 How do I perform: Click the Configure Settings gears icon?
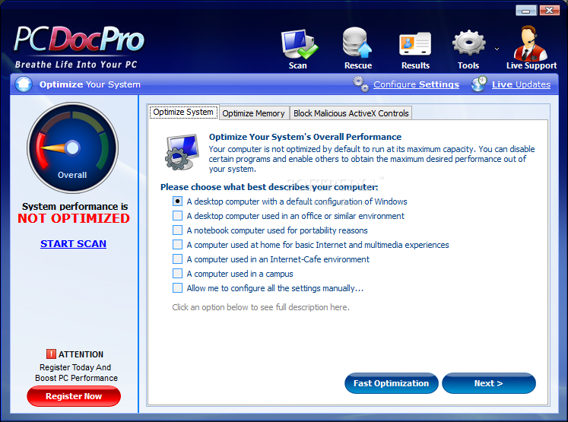pos(360,84)
